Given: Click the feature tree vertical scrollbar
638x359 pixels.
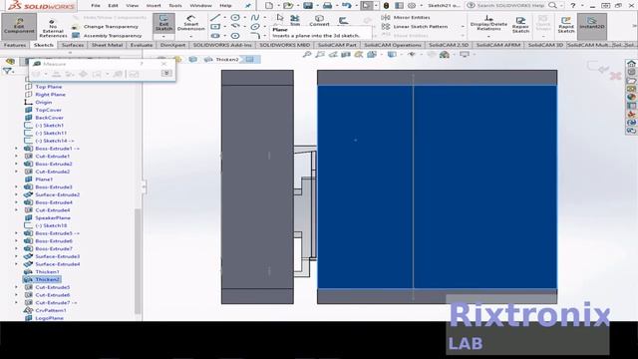Looking at the screenshot, I should pos(138,260).
